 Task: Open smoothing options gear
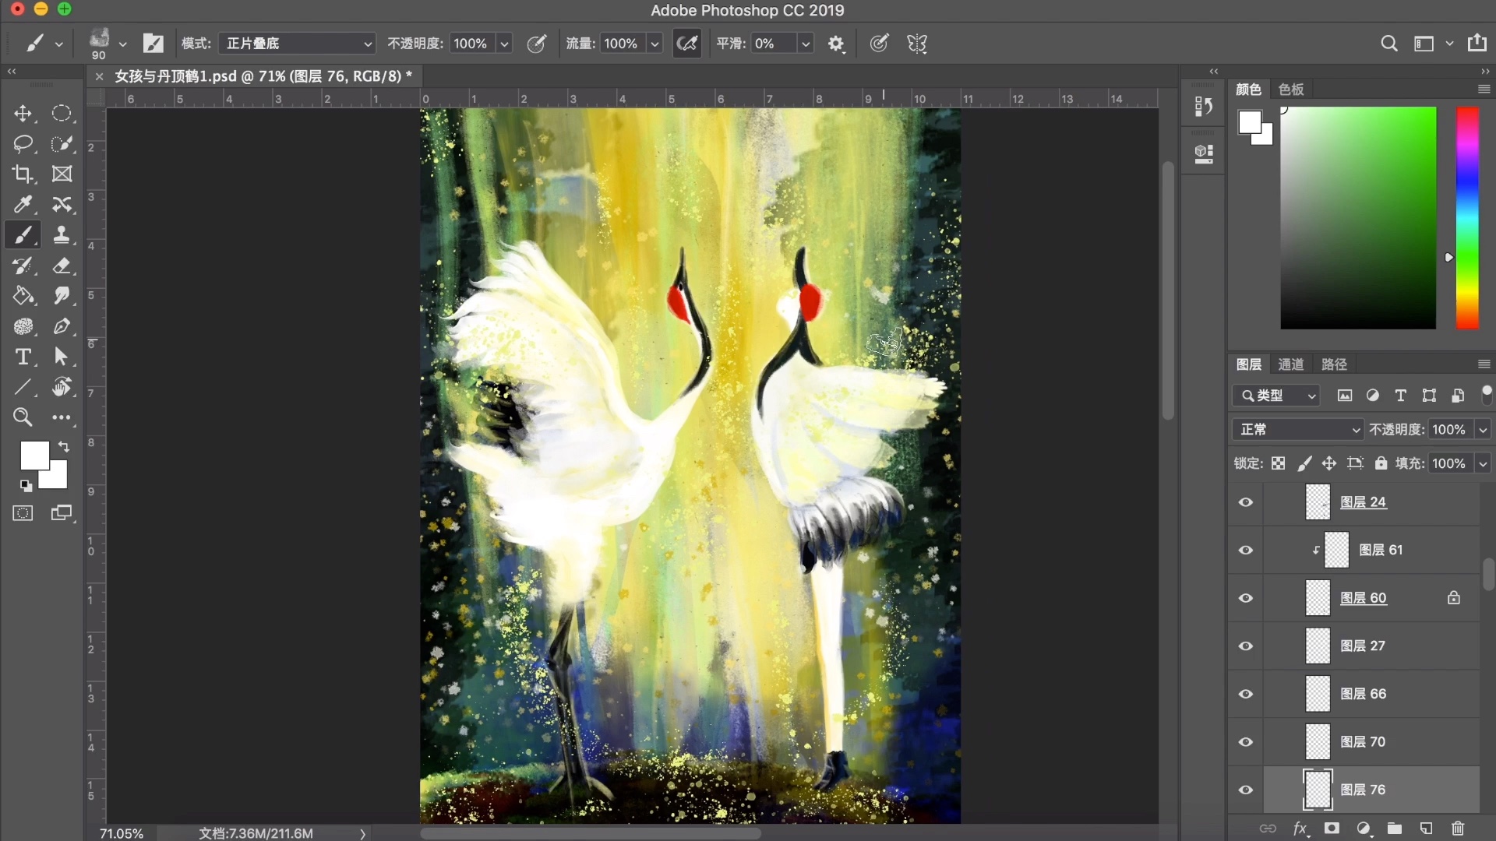pos(836,44)
